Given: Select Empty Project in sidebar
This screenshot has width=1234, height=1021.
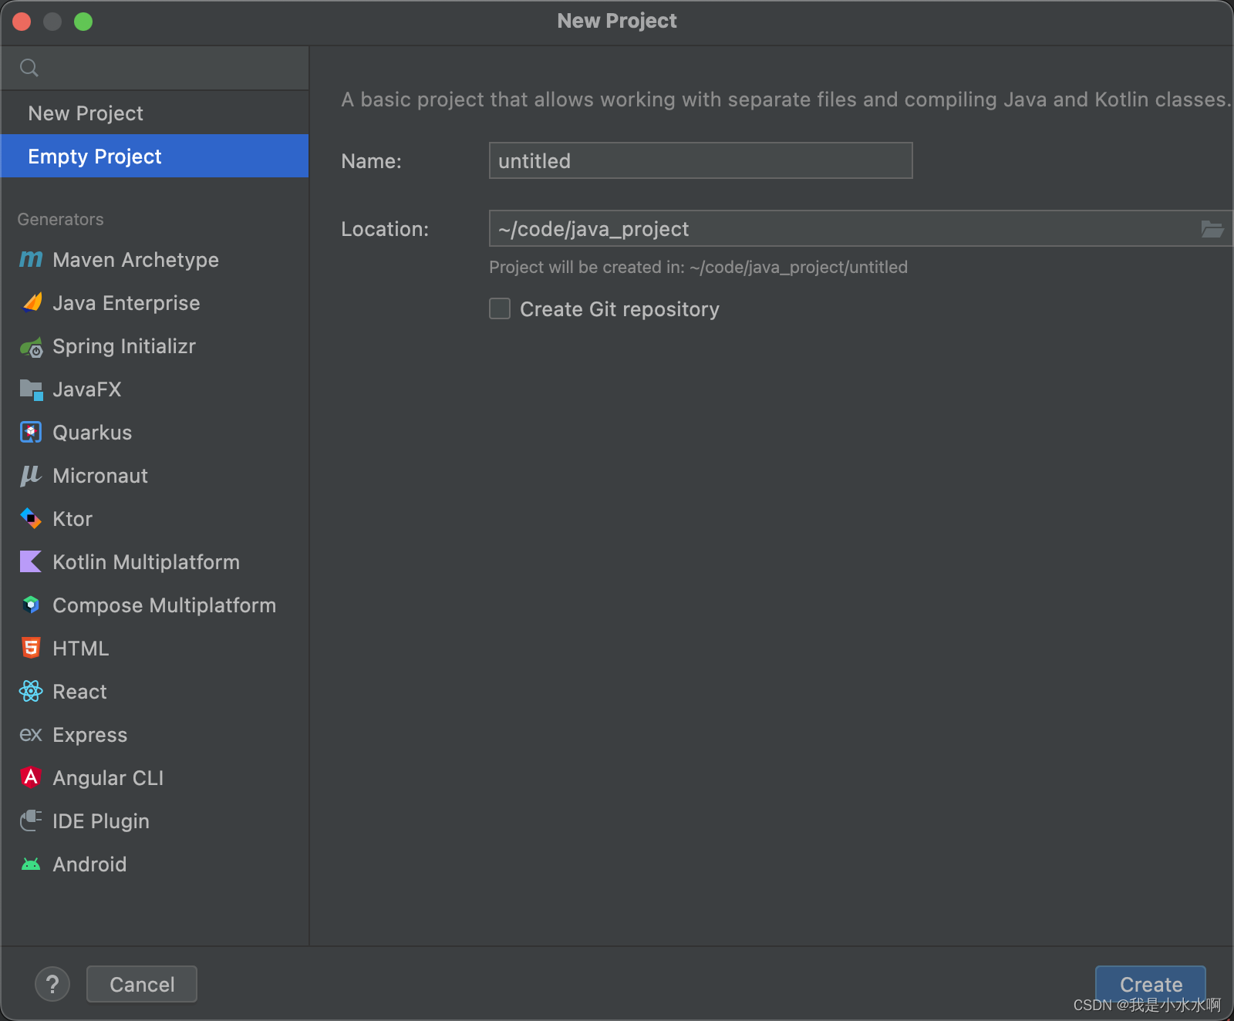Looking at the screenshot, I should [154, 157].
